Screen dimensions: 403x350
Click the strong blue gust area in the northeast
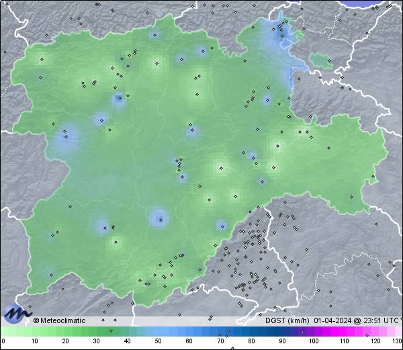[x=281, y=35]
